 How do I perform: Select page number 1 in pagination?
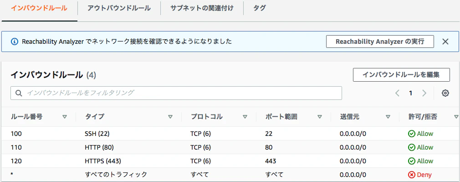tap(411, 93)
